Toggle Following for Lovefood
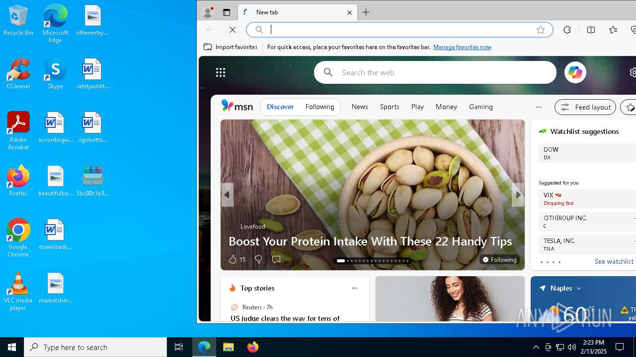This screenshot has height=357, width=636. click(x=500, y=259)
